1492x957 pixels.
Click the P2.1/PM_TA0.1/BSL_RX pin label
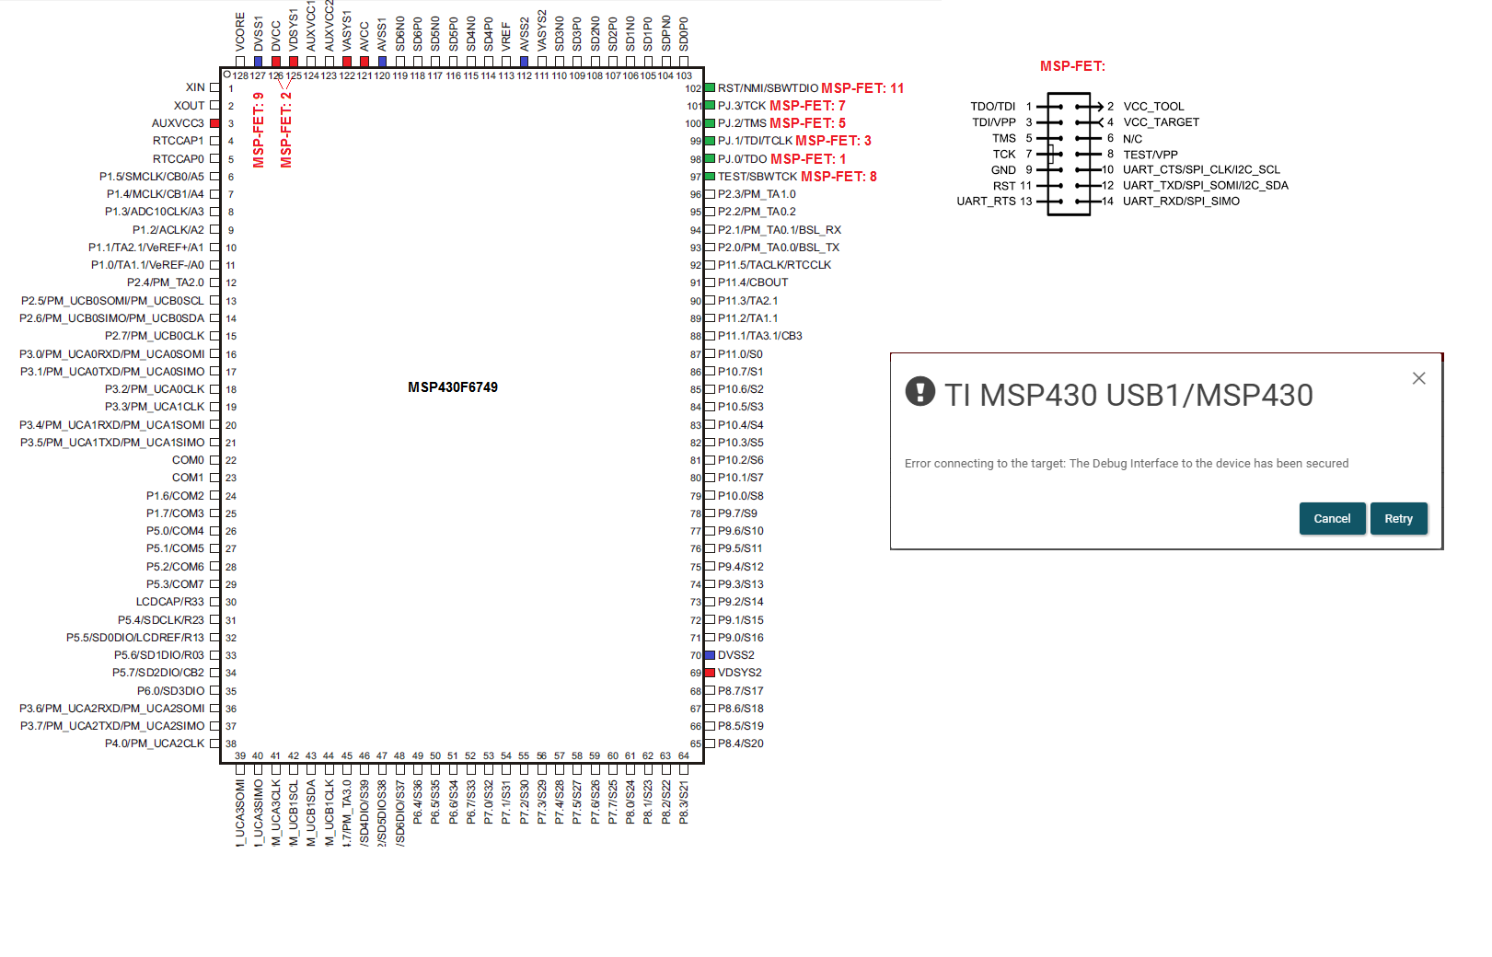[780, 230]
